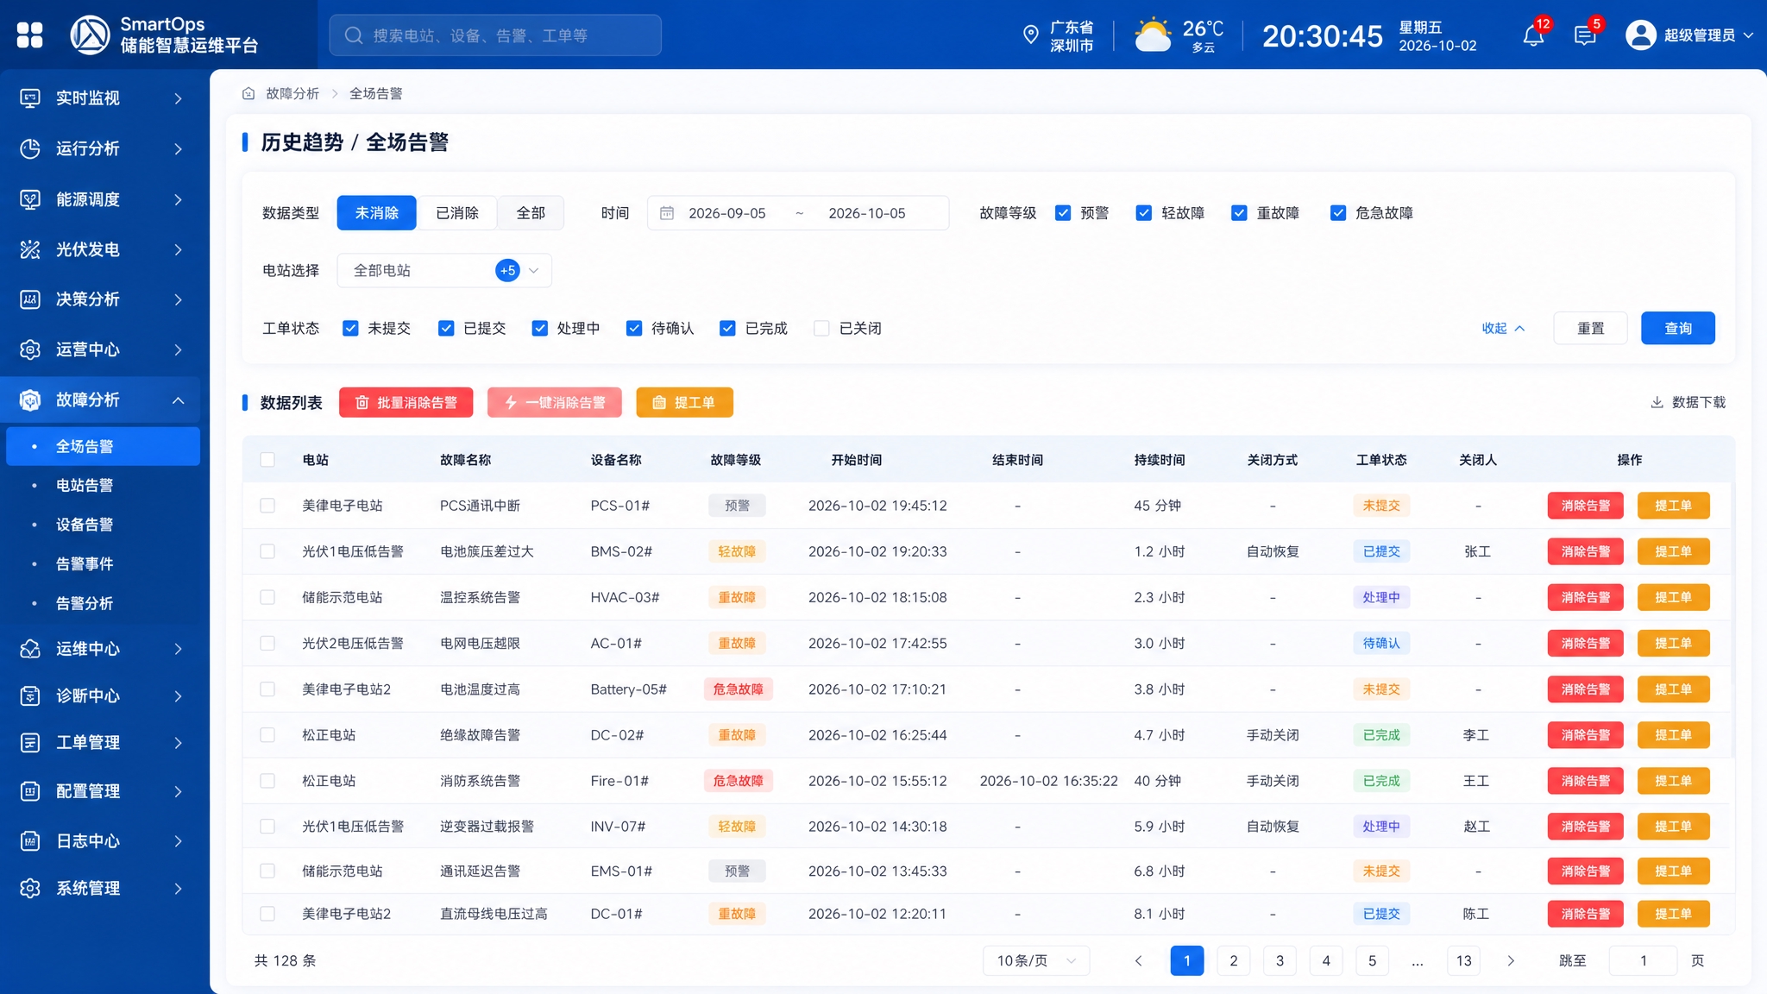The height and width of the screenshot is (994, 1767).
Task: Toggle the 危急故障 checkbox
Action: [x=1338, y=213]
